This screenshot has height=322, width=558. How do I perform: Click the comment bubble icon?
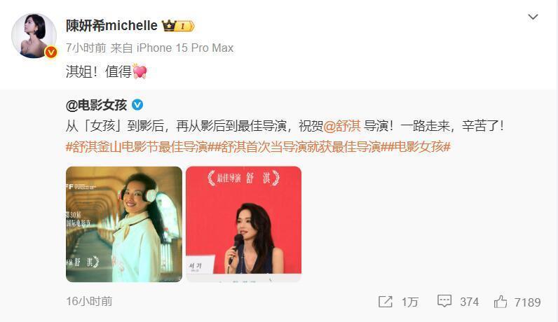(x=444, y=302)
